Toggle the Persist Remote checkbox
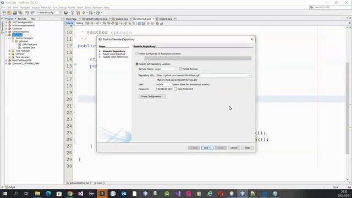The width and height of the screenshot is (352, 198). 180,69
